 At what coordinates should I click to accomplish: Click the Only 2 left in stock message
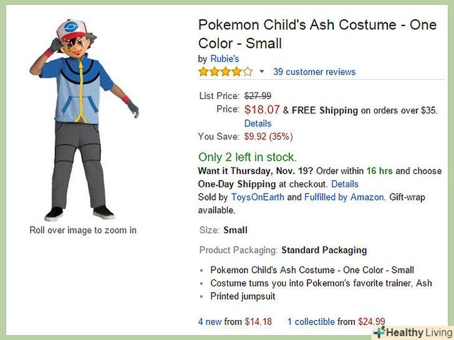point(248,157)
